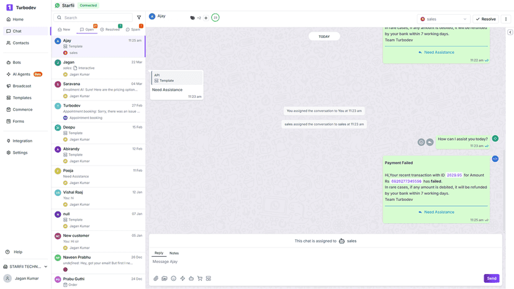This screenshot has width=514, height=289.
Task: Open the emoji picker
Action: pyautogui.click(x=173, y=278)
